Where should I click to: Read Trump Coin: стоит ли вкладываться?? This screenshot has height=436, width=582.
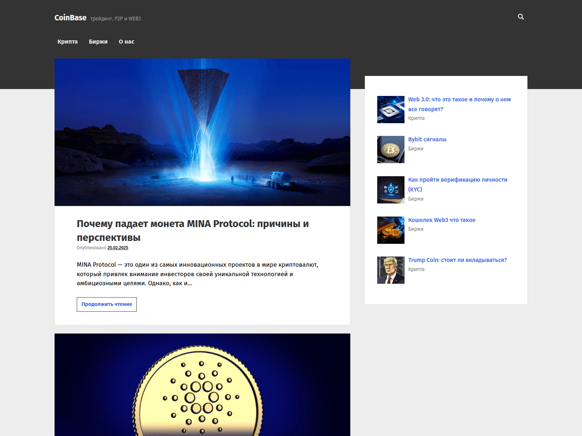(457, 260)
